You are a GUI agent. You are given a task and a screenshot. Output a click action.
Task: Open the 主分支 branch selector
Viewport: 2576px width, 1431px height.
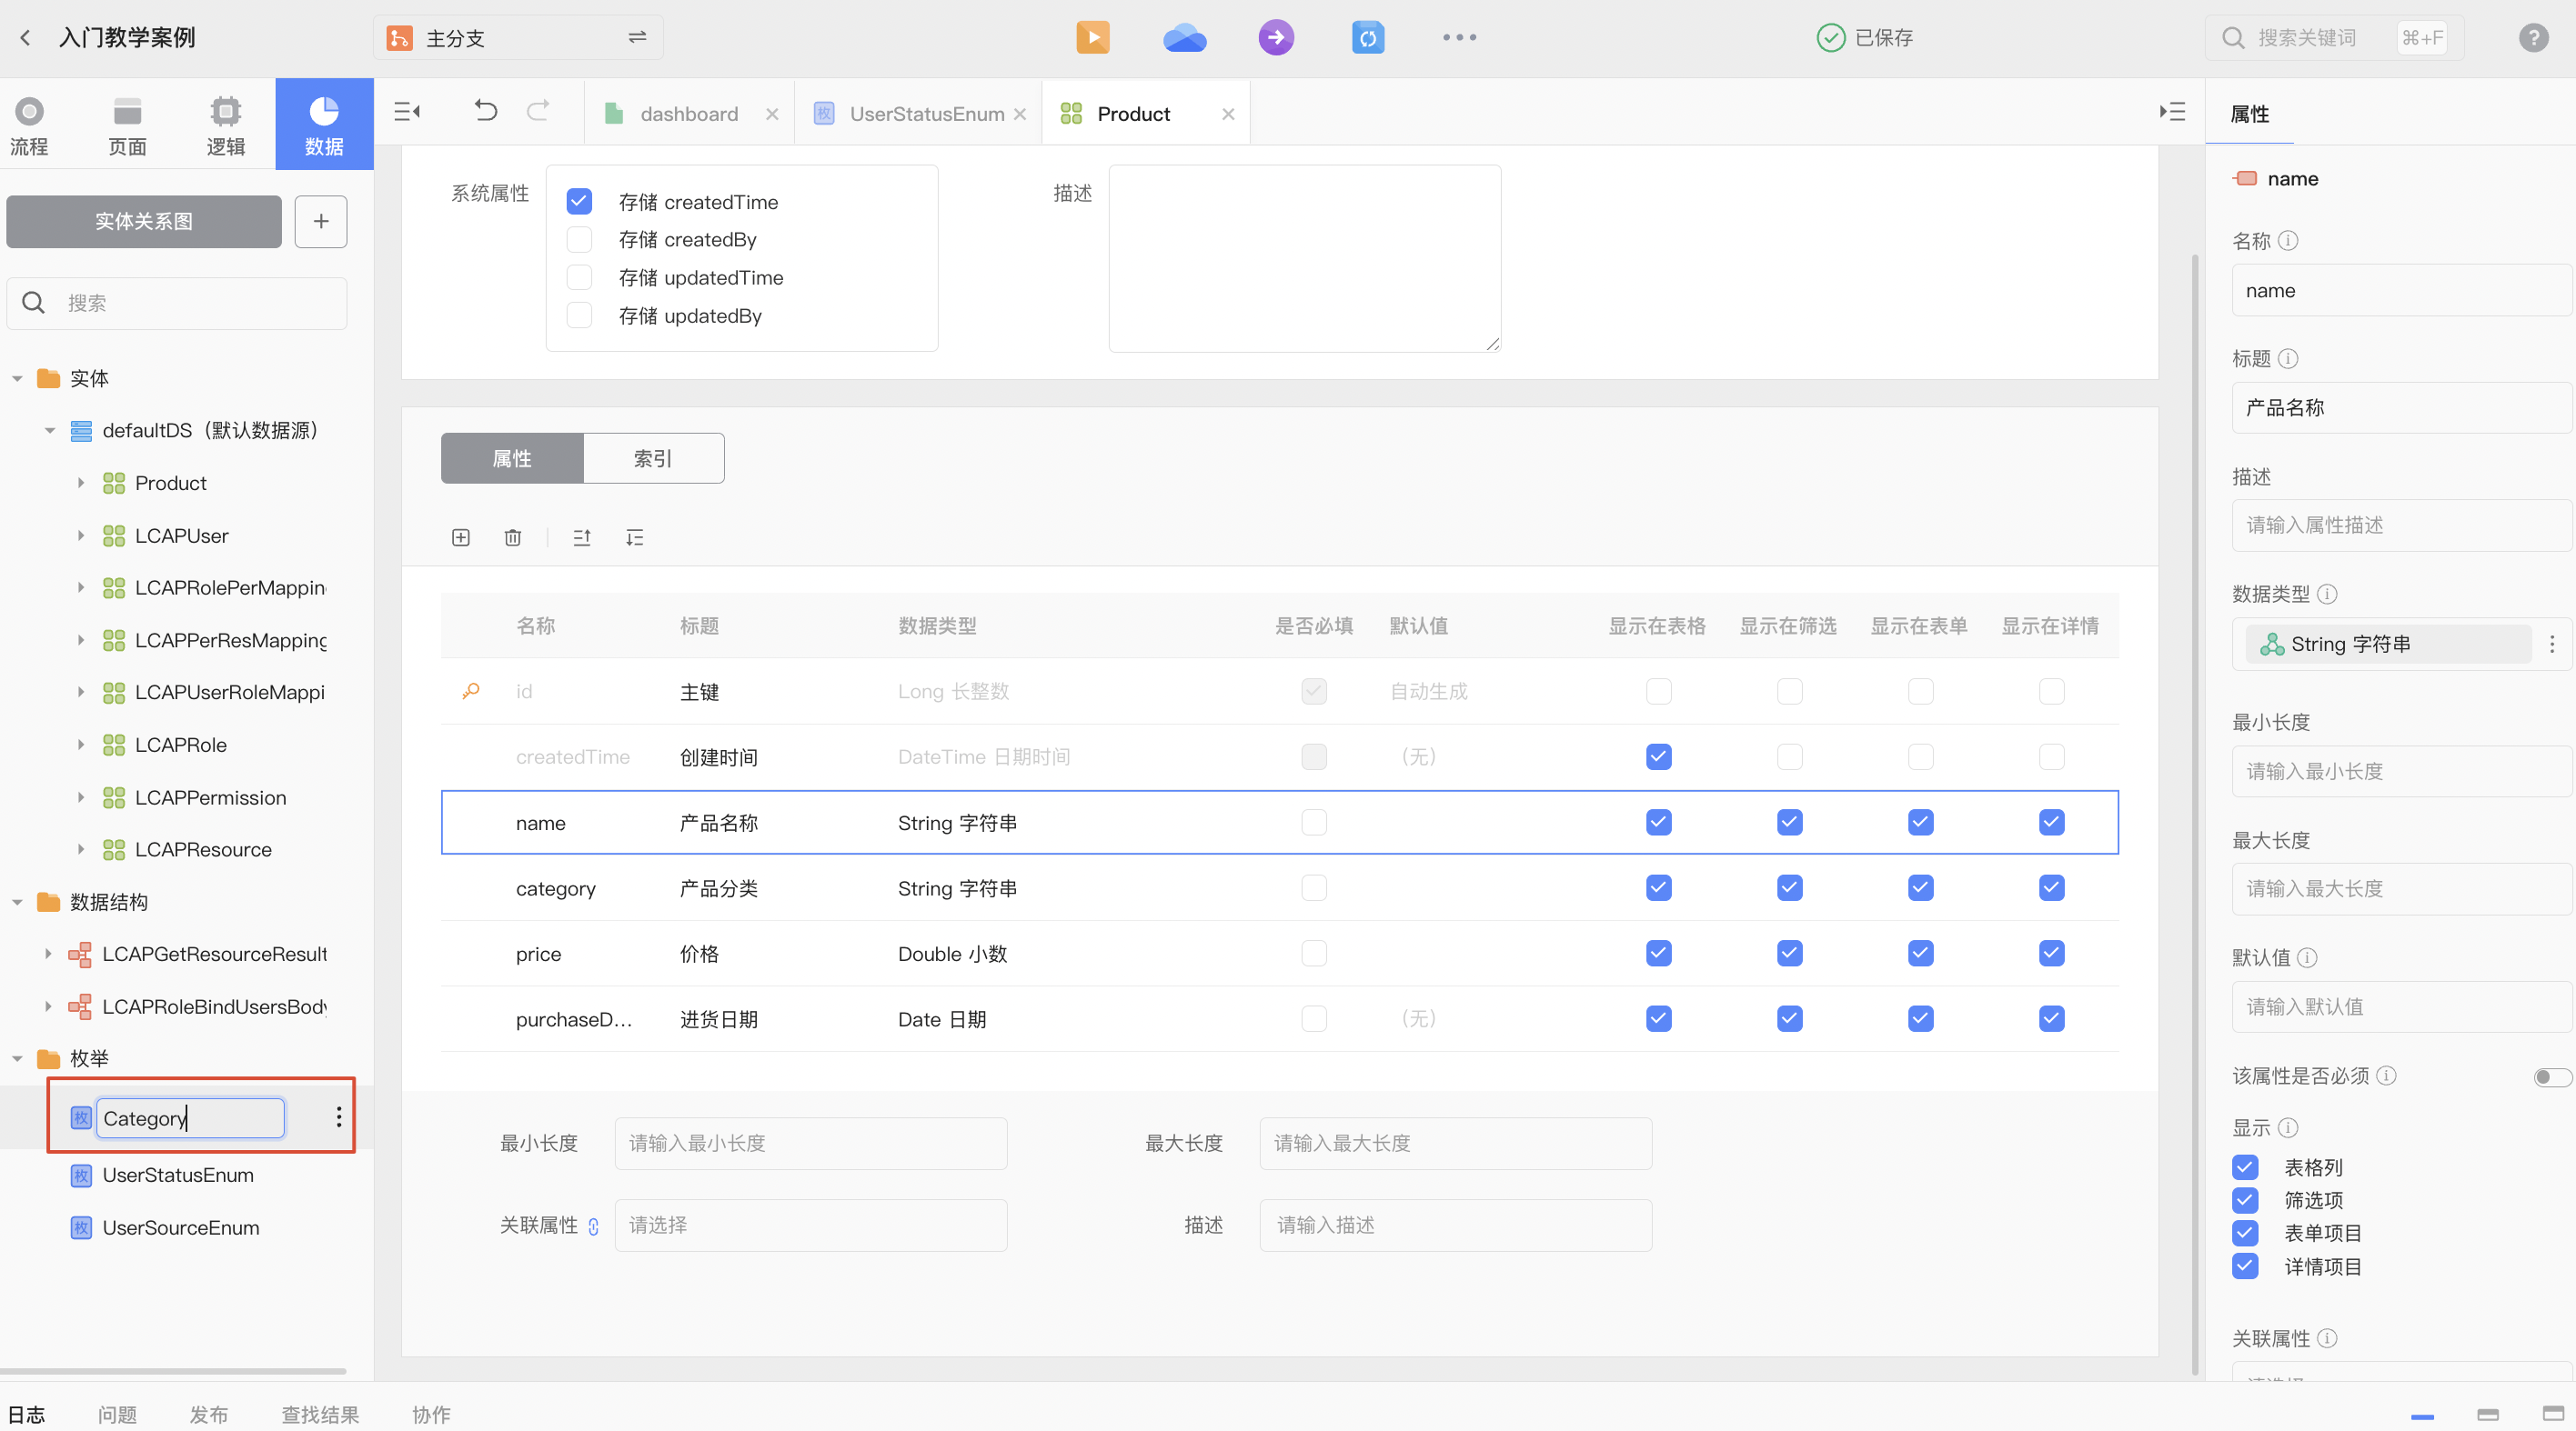pyautogui.click(x=518, y=38)
